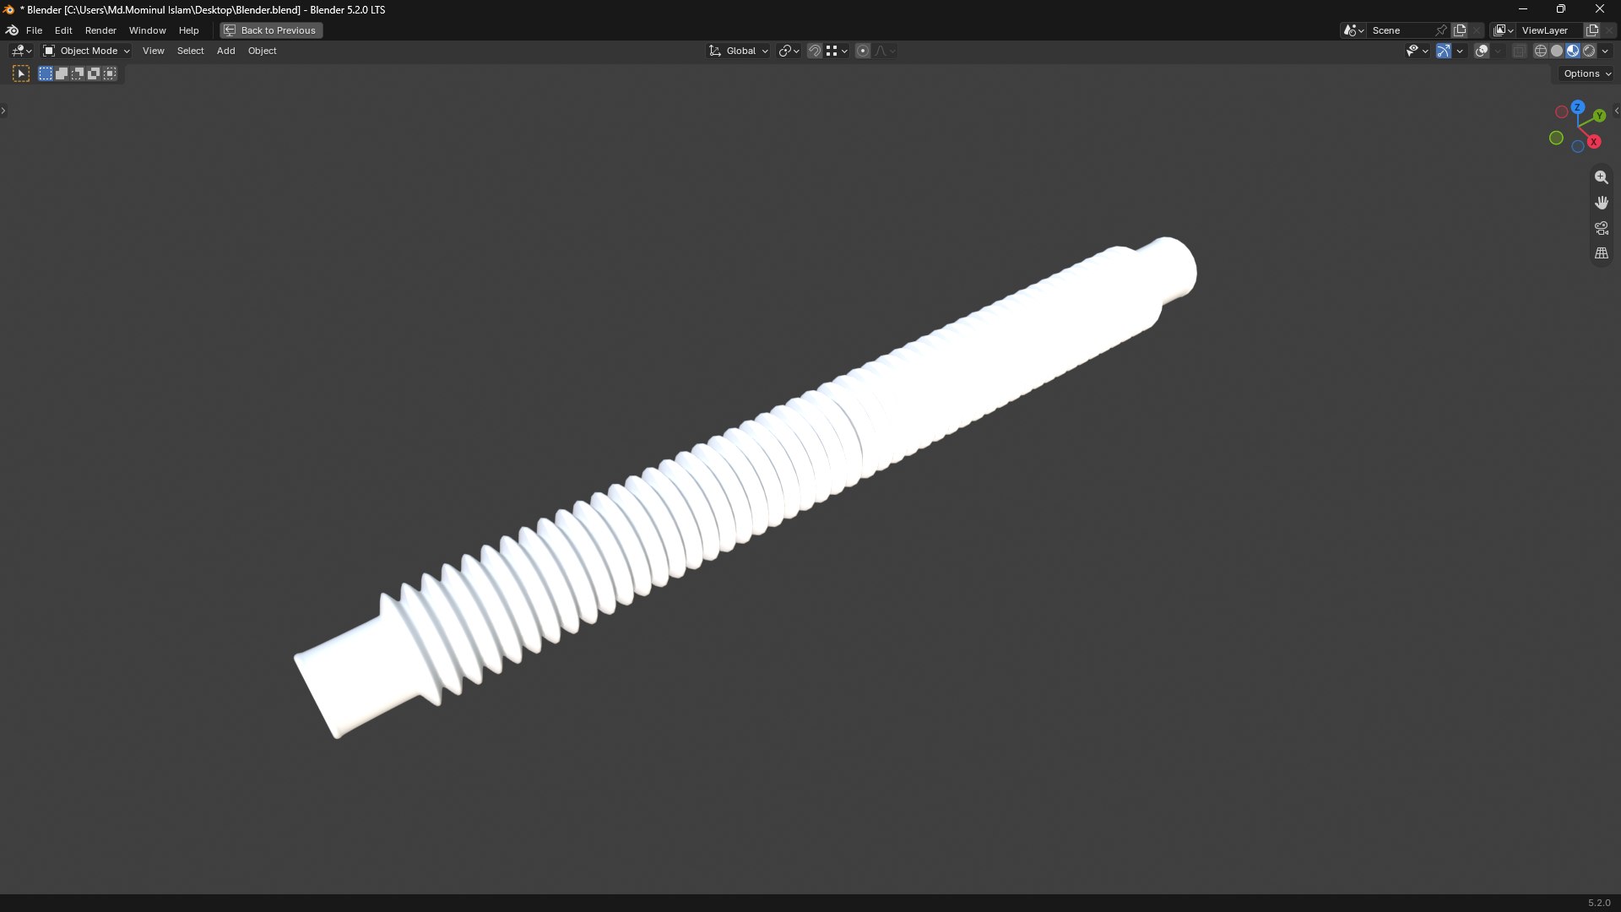Open the transform pivot point dropdown
1621x912 pixels.
click(789, 52)
